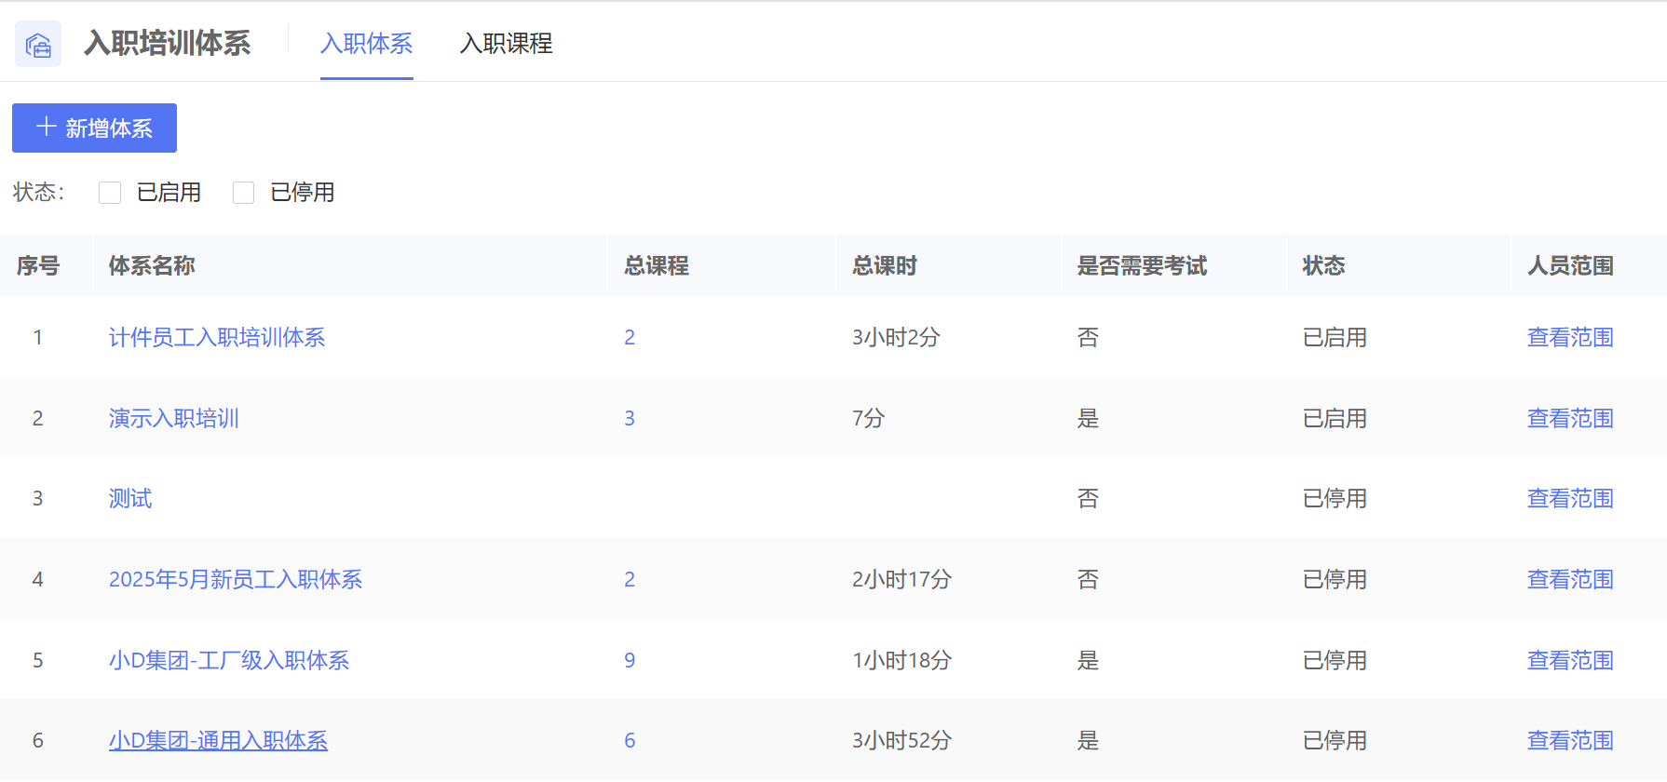1667x782 pixels.
Task: Open 2025年5月新员工入职体系 link
Action: [236, 579]
